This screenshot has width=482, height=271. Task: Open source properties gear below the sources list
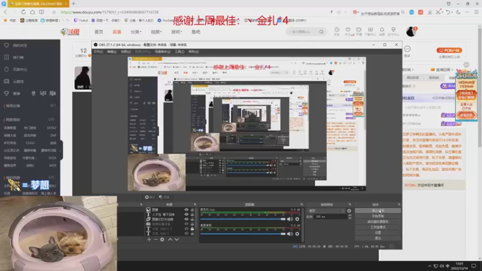[x=162, y=239]
